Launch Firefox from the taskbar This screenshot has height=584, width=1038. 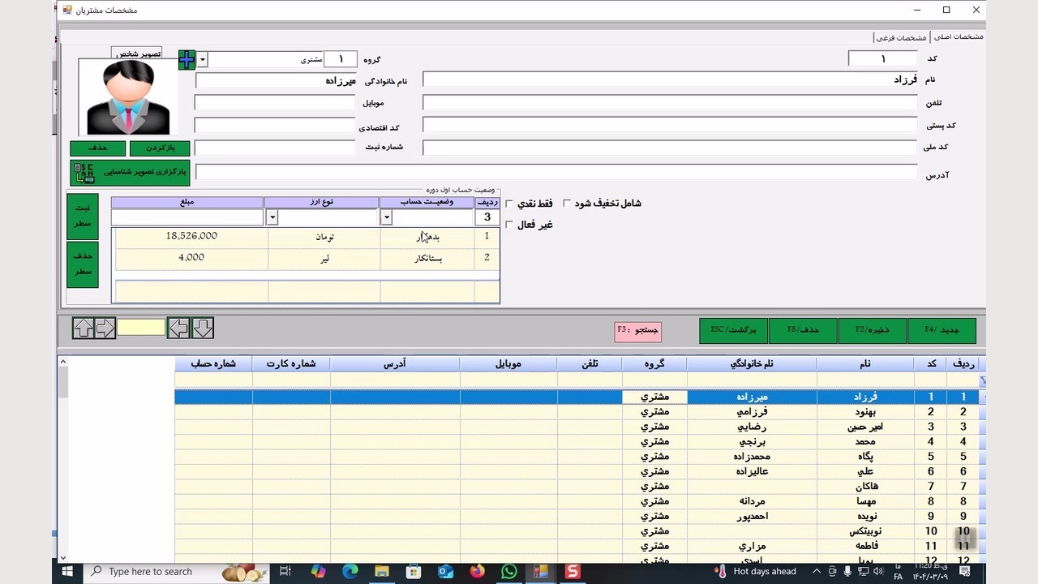tap(477, 572)
